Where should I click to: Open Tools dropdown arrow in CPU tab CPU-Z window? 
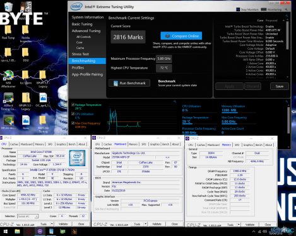52,224
